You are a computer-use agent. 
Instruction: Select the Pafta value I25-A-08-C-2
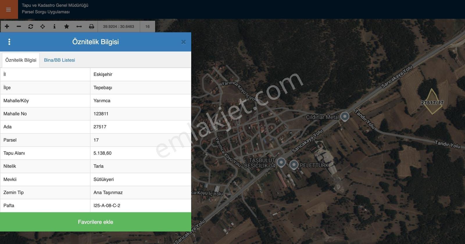(x=141, y=206)
